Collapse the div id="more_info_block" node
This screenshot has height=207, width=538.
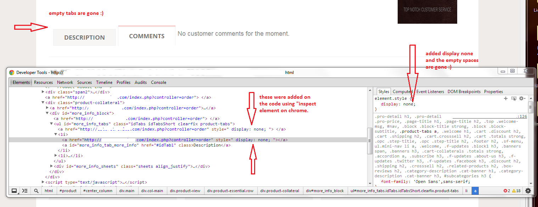[47, 113]
